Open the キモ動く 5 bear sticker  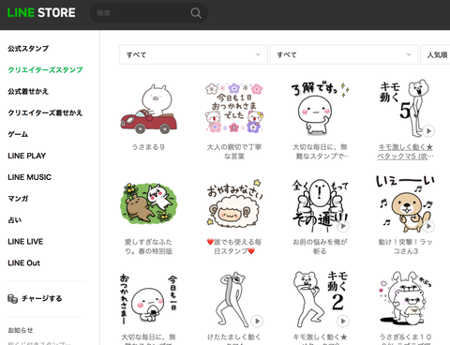(x=406, y=108)
